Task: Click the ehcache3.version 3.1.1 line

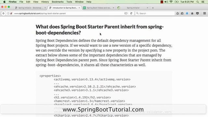Action: pyautogui.click(x=91, y=90)
